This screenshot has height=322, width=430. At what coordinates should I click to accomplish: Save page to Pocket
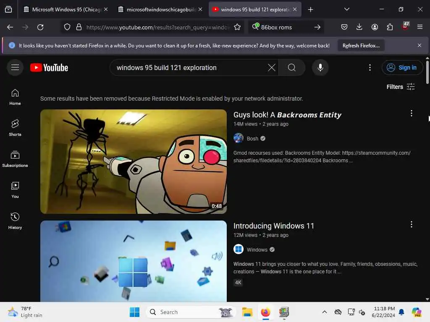[x=344, y=27]
